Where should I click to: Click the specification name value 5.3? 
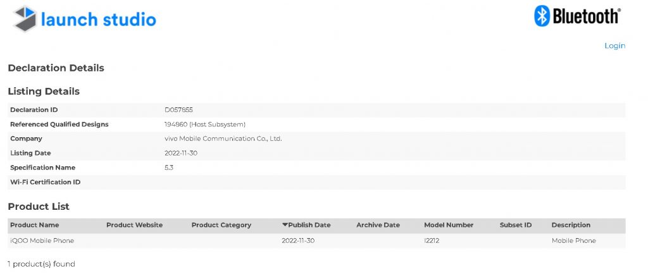point(169,167)
